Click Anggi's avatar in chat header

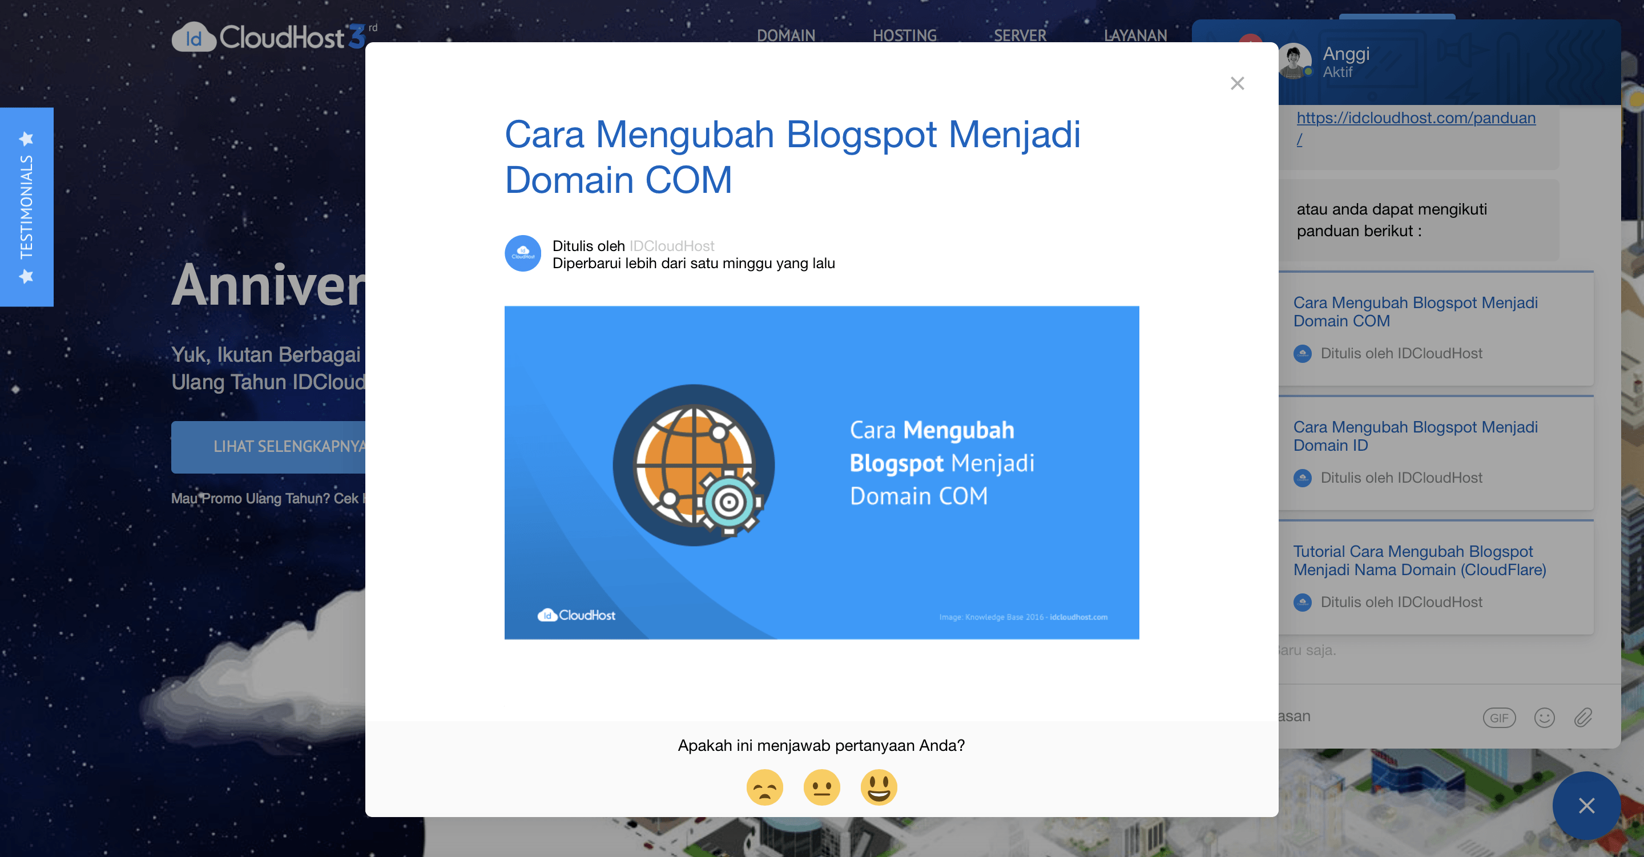tap(1294, 61)
